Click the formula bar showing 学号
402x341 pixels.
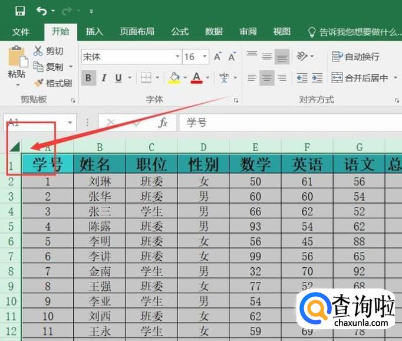pos(290,123)
